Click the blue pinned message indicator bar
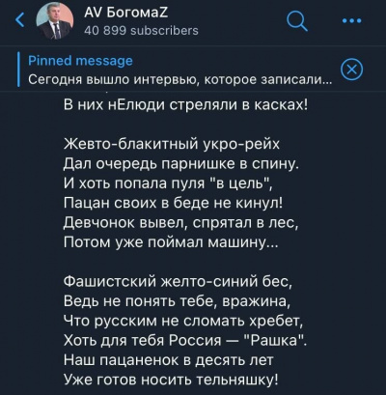386x395 pixels. 19,70
